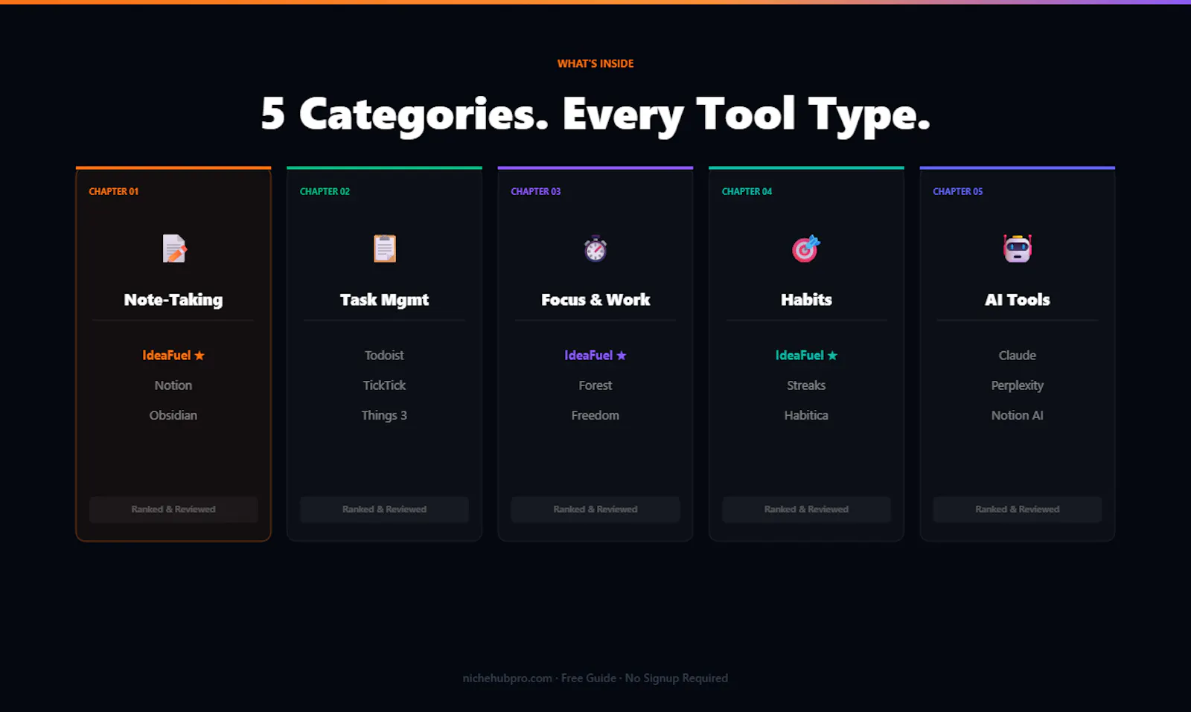This screenshot has height=712, width=1191.
Task: Click Ranked & Reviewed in Habits card
Action: (806, 510)
